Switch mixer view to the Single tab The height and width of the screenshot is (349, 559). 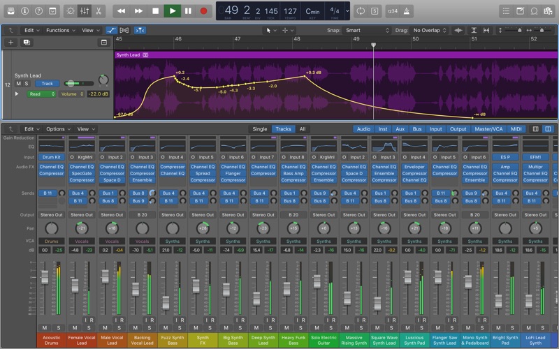(x=259, y=129)
